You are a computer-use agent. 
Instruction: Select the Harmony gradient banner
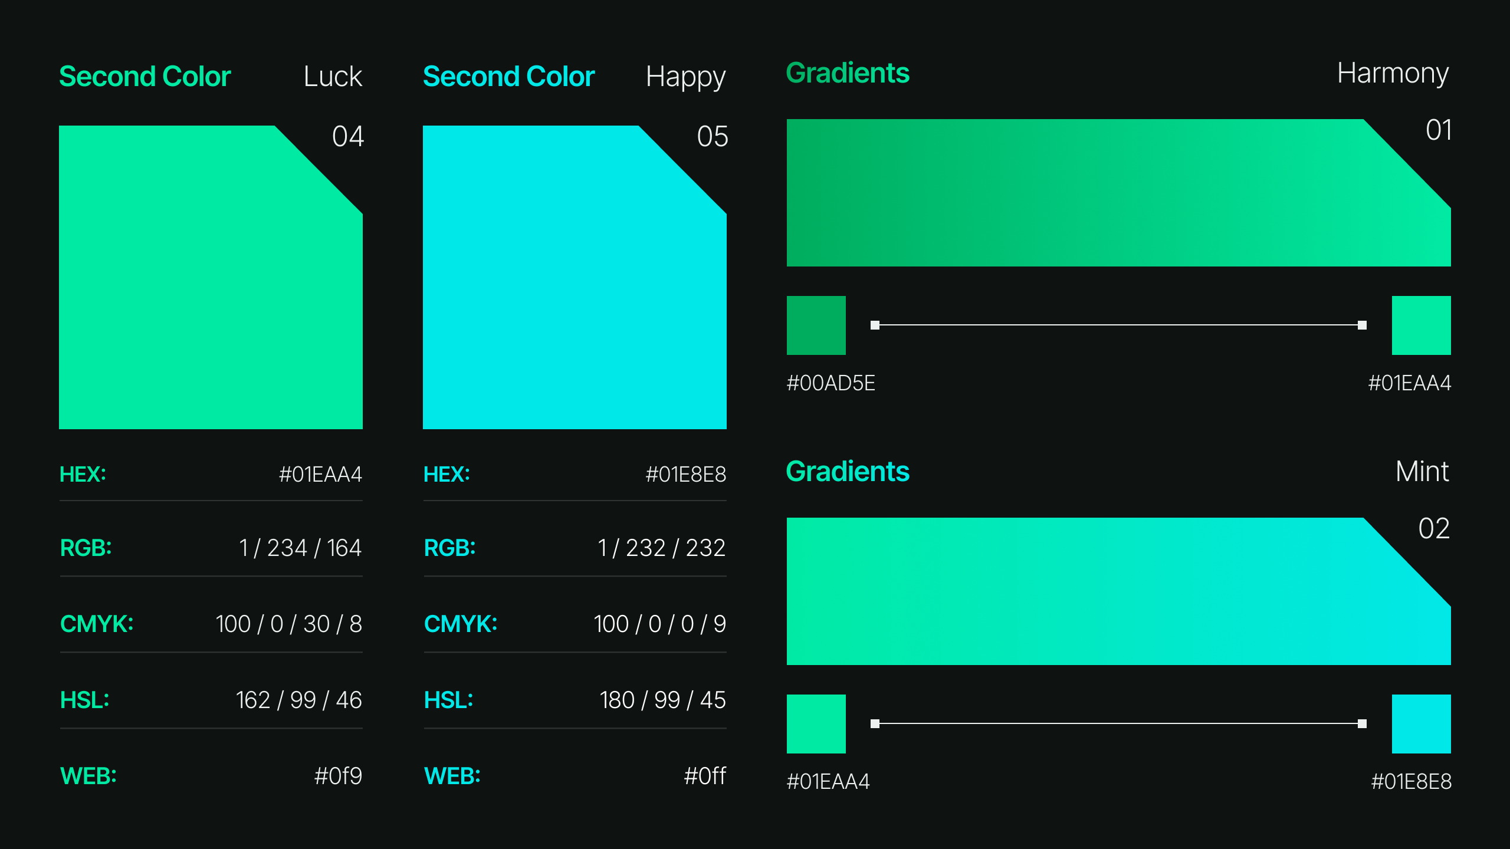pyautogui.click(x=1118, y=193)
